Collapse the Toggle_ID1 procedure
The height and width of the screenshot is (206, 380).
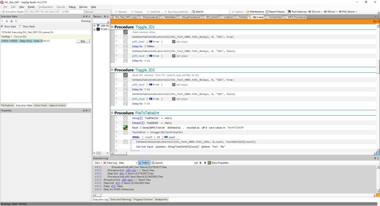[x=112, y=27]
